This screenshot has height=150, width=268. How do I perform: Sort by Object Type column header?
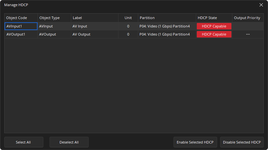coord(54,18)
